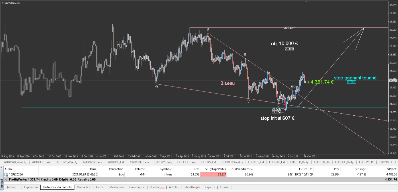Switch to the AUDCHF,Daily chart tab
Image resolution: width=398 pixels, height=192 pixels.
tap(42, 162)
